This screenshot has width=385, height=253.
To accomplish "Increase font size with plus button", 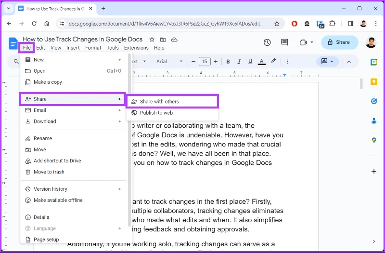I will click(216, 62).
